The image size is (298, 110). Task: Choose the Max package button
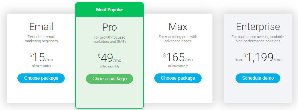[x=178, y=78]
